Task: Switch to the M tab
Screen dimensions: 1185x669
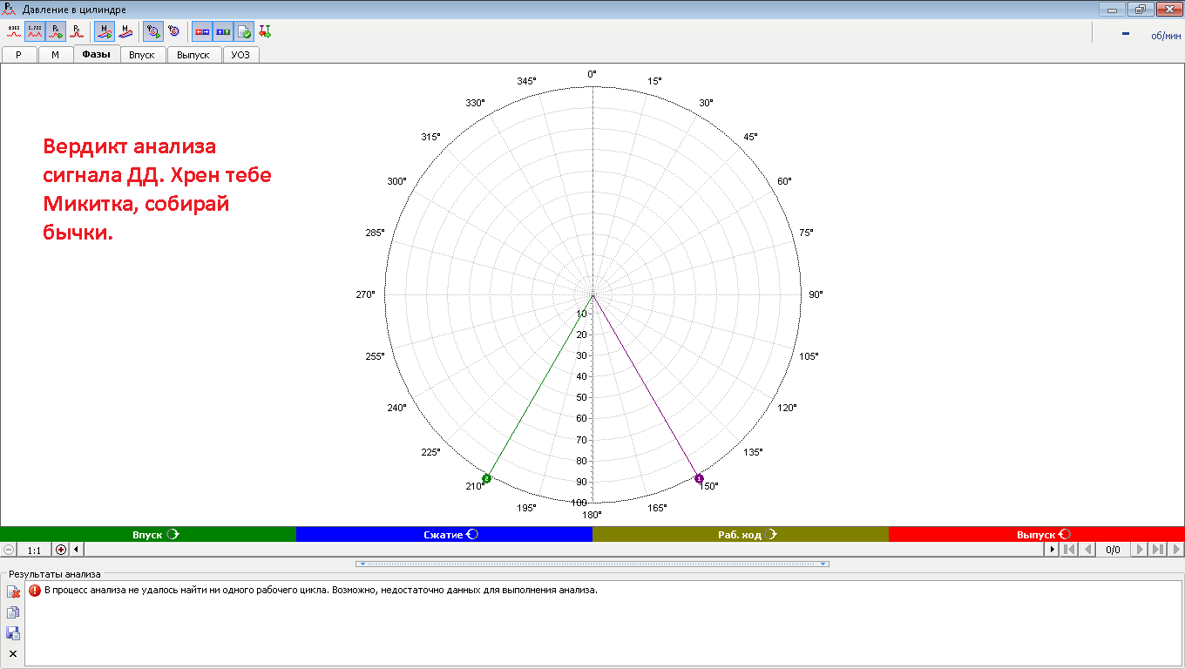Action: pos(55,55)
